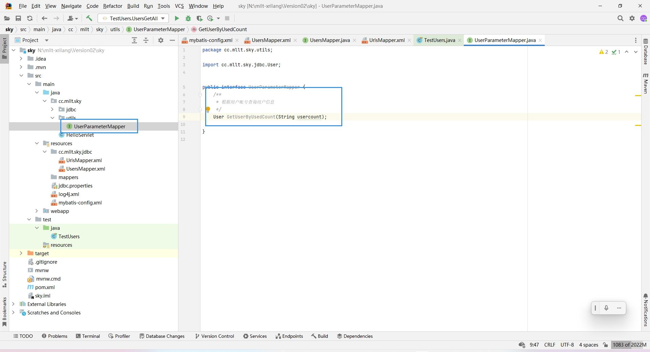The image size is (650, 352).
Task: Click GetUserByUsedCount in the breadcrumb bar
Action: coord(222,29)
